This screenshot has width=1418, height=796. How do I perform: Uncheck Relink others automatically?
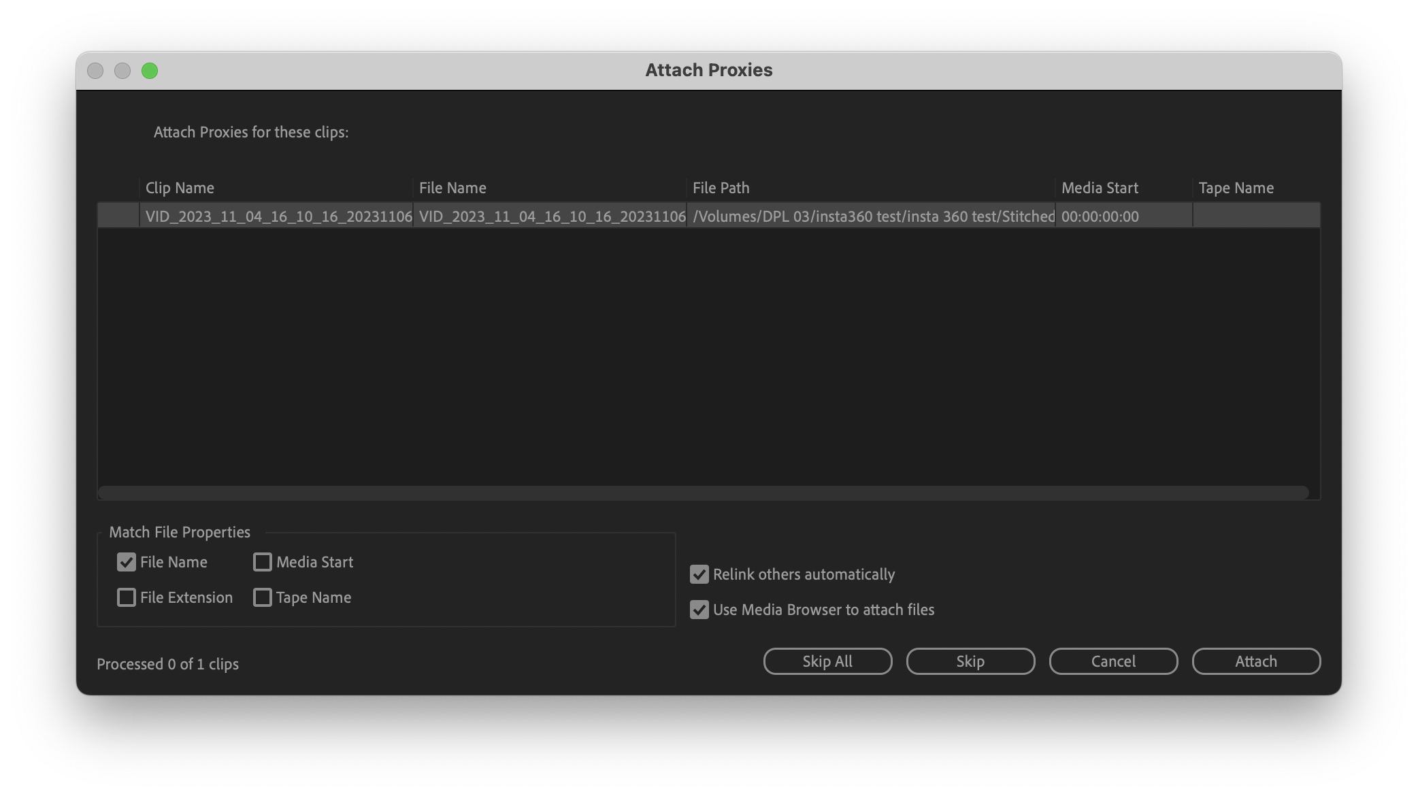699,574
